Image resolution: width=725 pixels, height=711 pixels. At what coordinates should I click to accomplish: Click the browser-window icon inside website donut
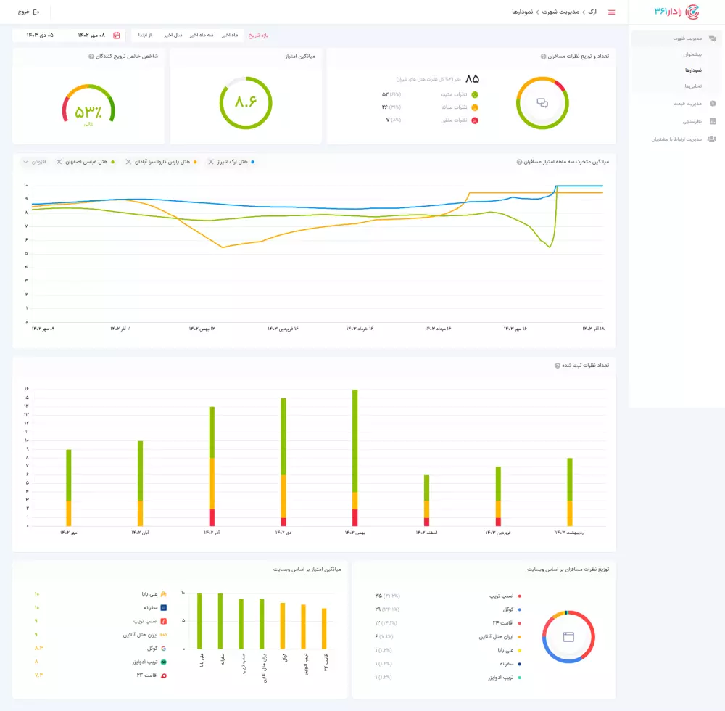point(568,637)
